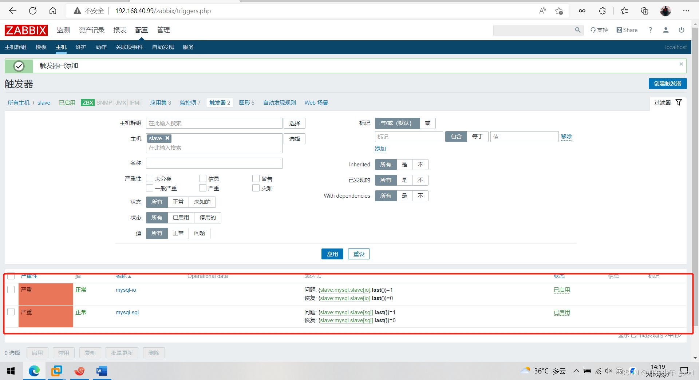
Task: Click 应用 filter button
Action: click(x=332, y=254)
